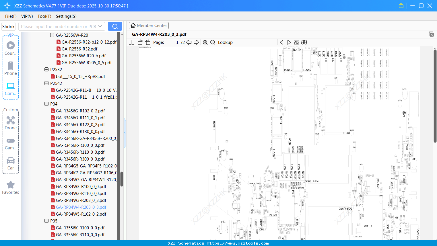This screenshot has height=246, width=437.
Task: Collapse the P2542 folder
Action: coord(46,83)
